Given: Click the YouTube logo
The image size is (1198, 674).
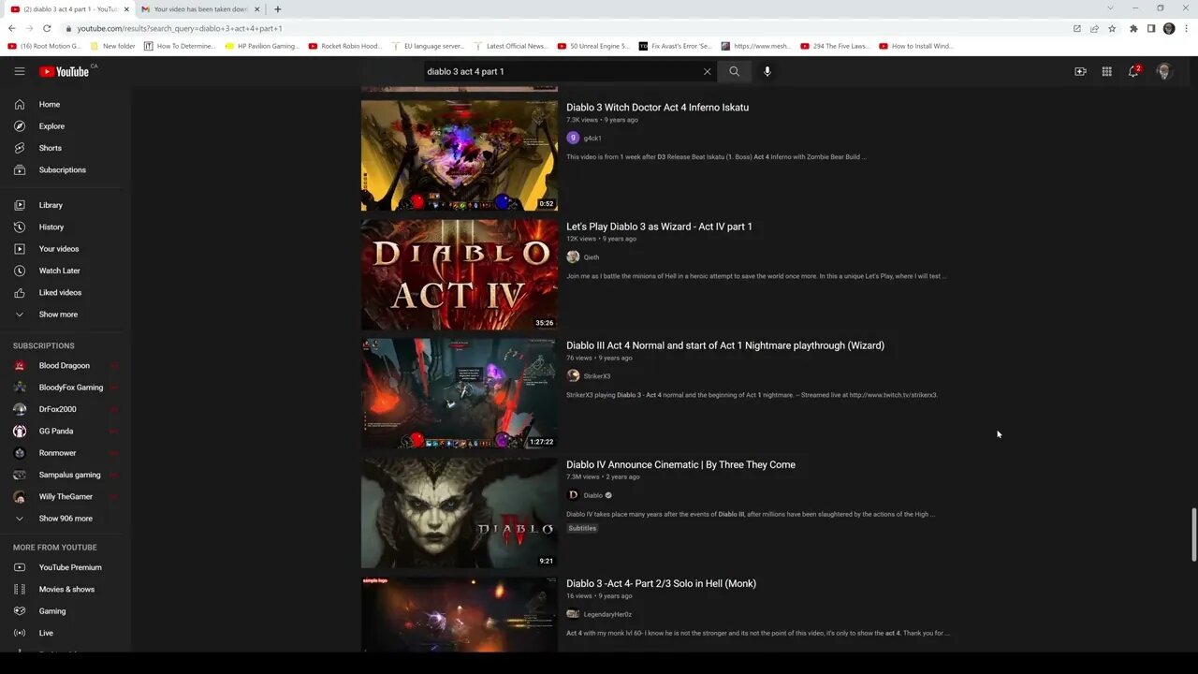Looking at the screenshot, I should pos(64,71).
